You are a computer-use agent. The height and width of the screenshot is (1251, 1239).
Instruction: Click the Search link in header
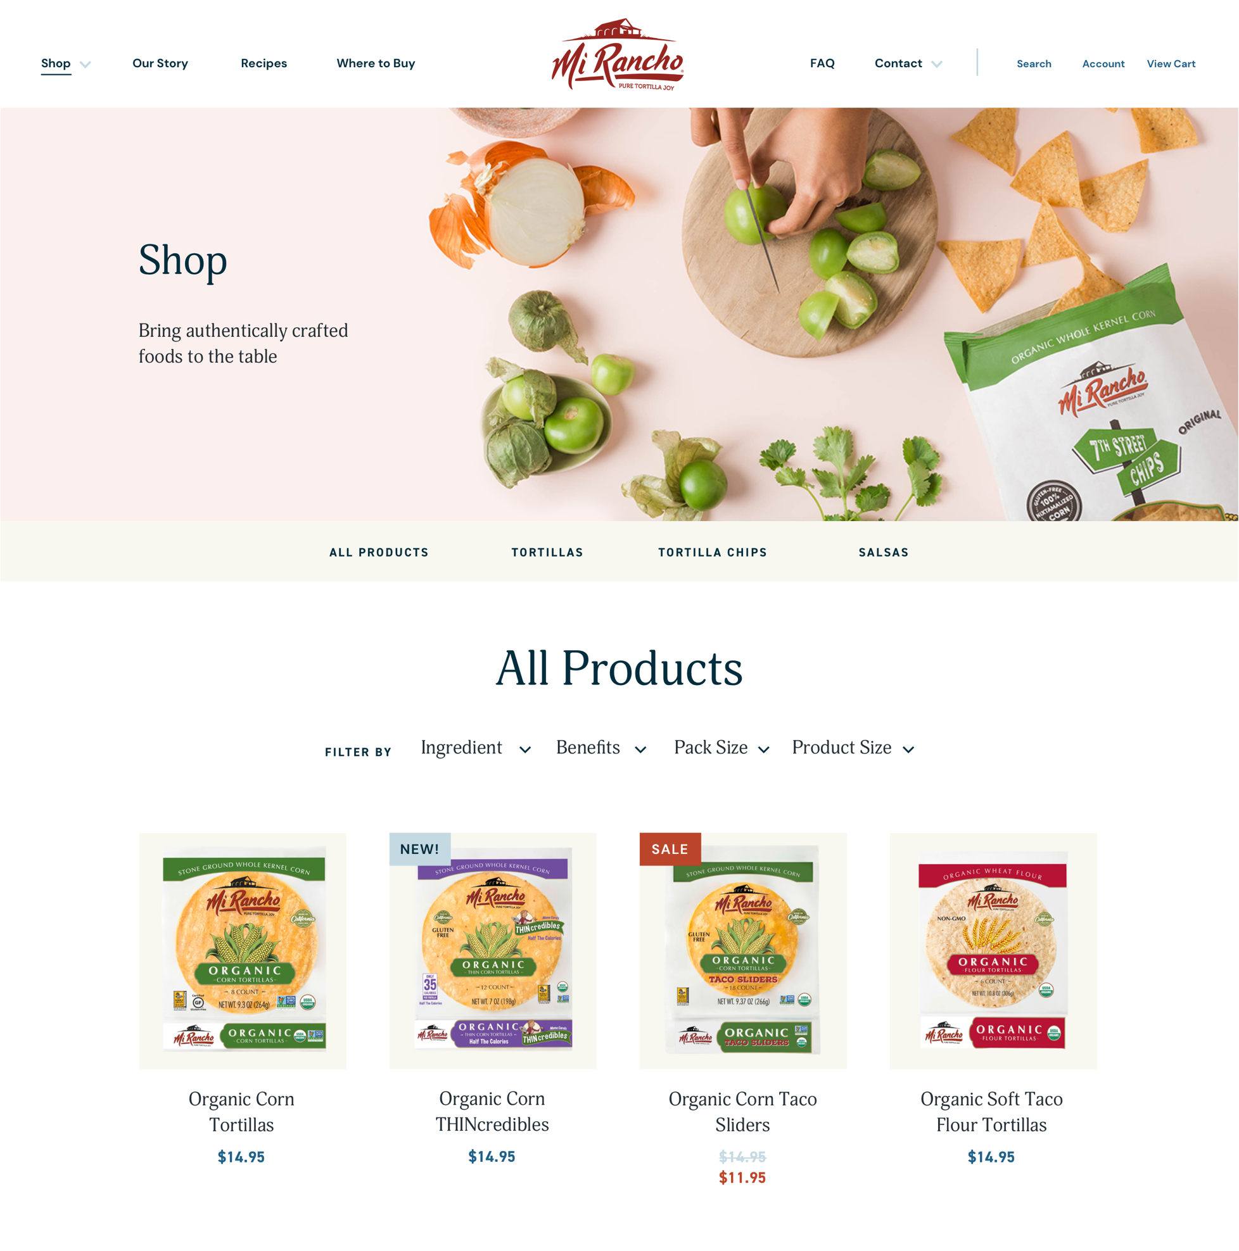1034,63
